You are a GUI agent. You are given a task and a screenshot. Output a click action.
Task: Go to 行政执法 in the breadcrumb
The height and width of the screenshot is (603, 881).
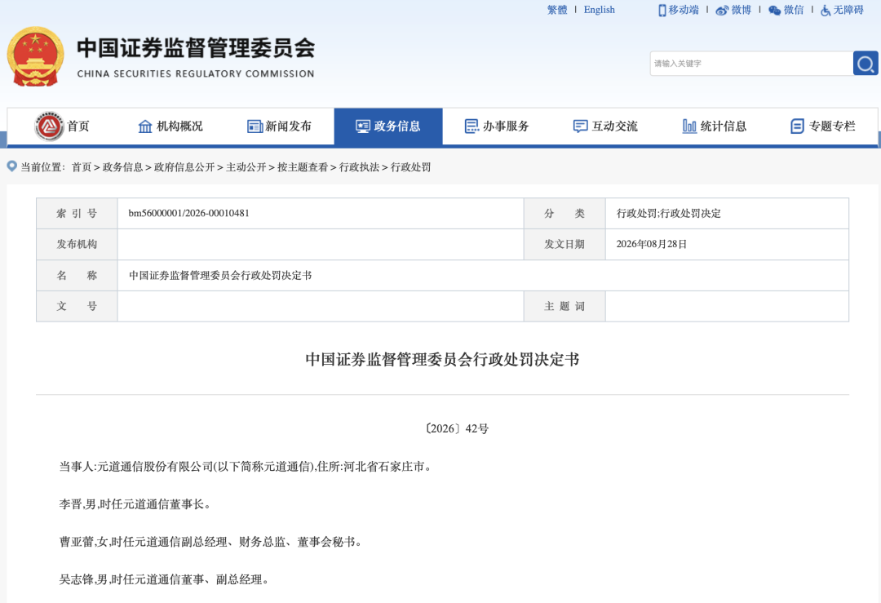pos(359,167)
